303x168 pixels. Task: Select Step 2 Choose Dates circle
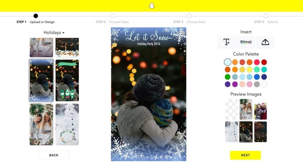[x=112, y=16]
